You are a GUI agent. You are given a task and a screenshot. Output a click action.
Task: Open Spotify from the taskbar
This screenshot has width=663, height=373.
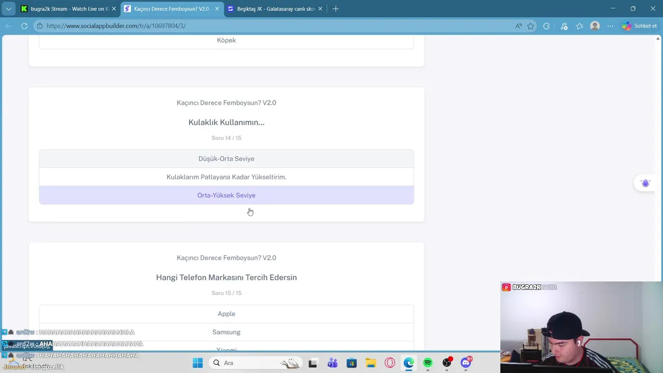coord(428,363)
